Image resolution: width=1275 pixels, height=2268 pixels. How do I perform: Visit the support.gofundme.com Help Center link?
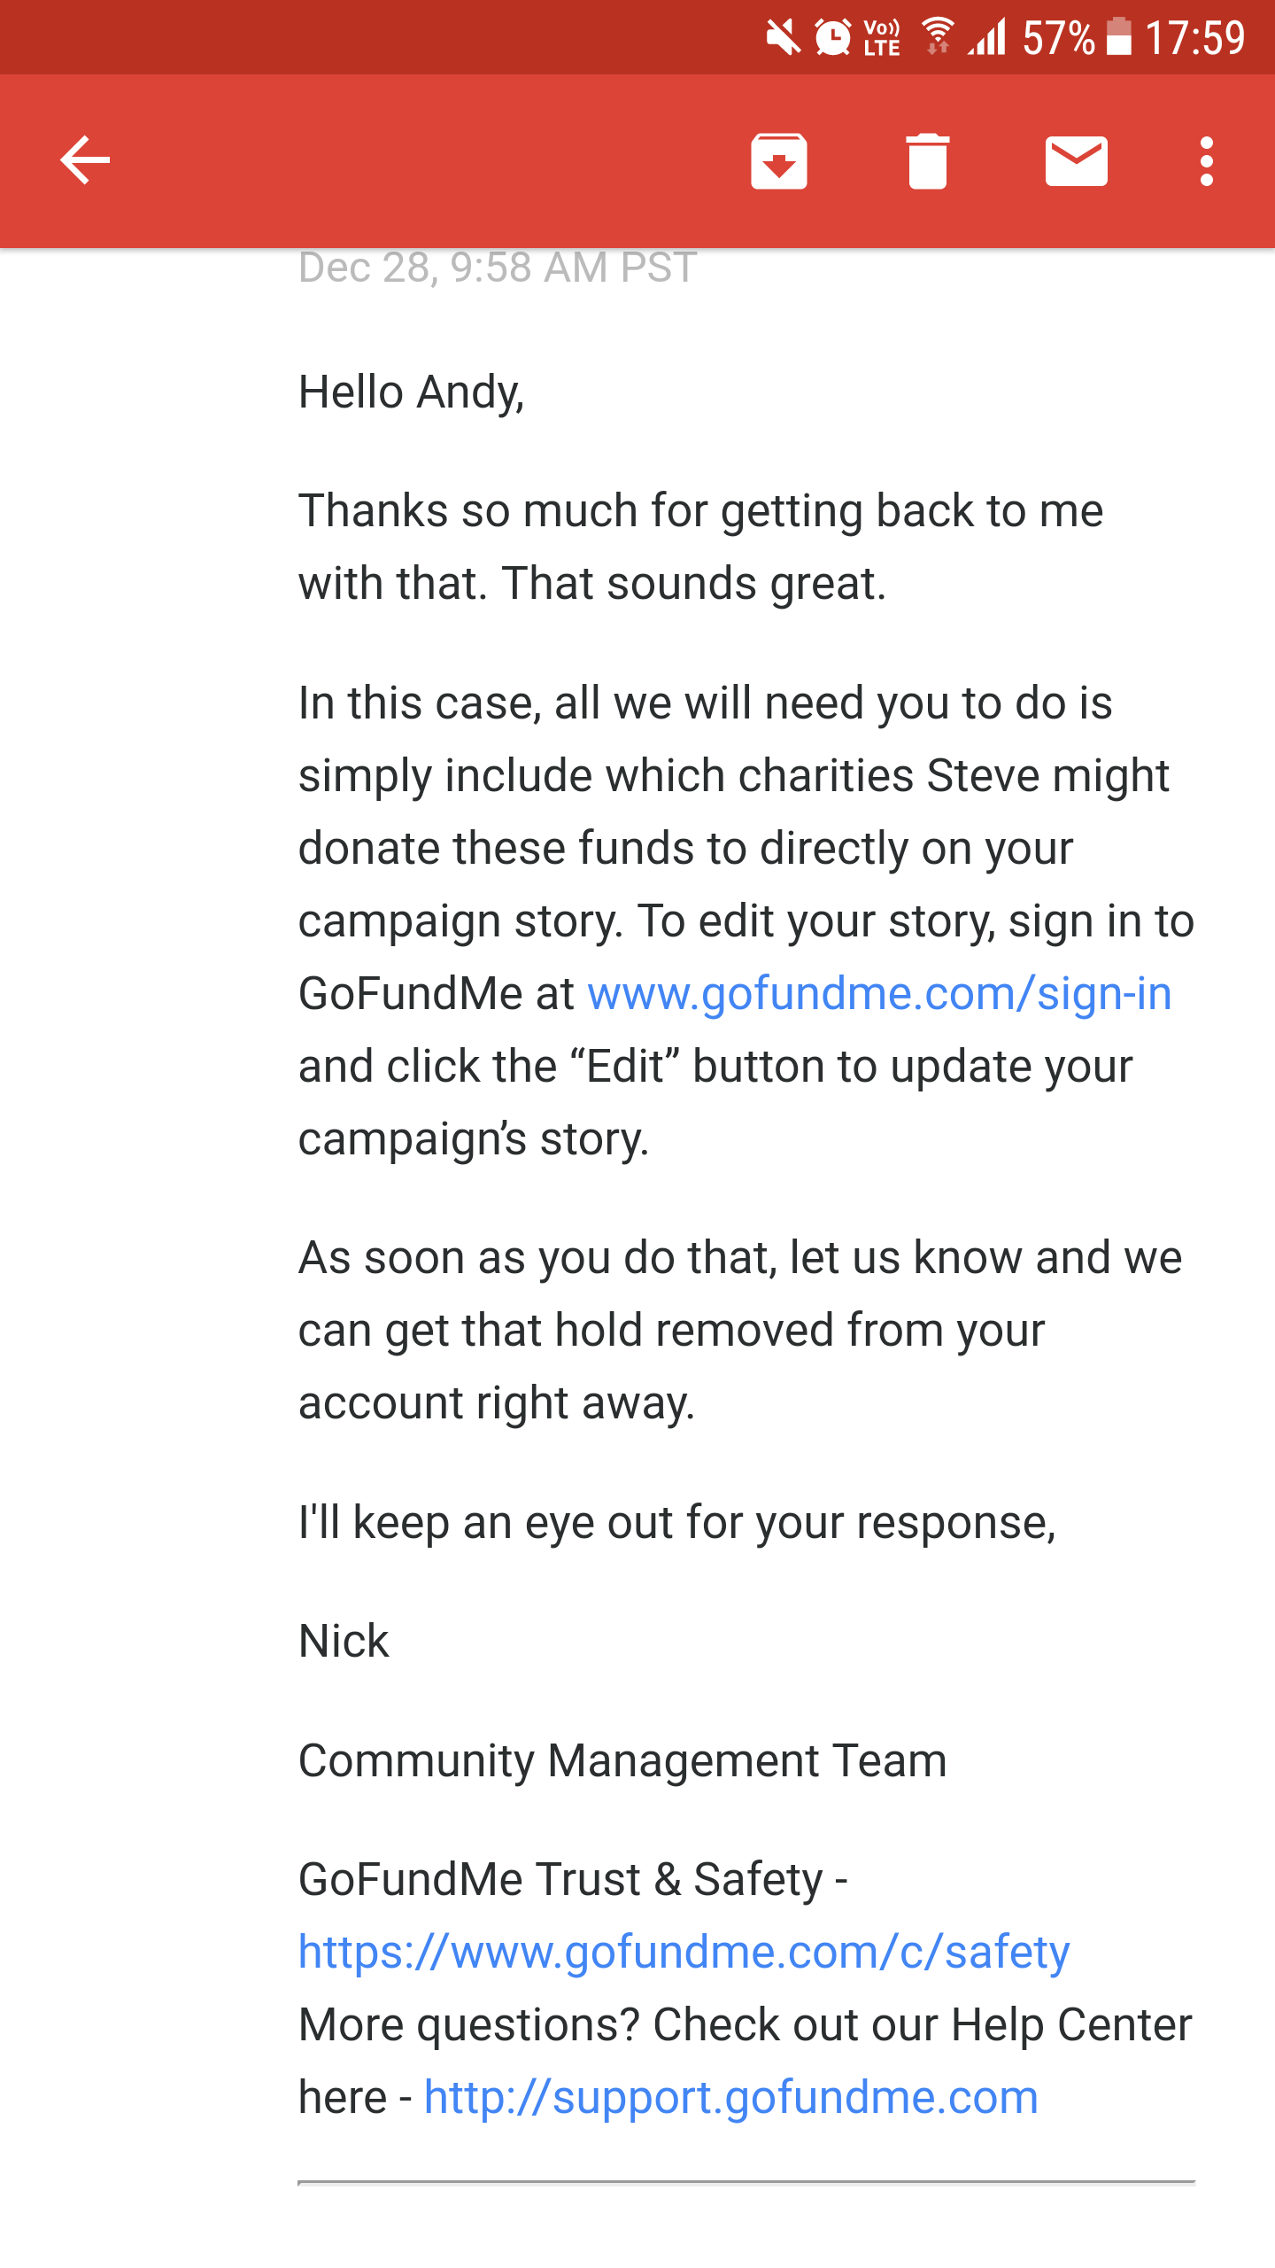tap(730, 2097)
